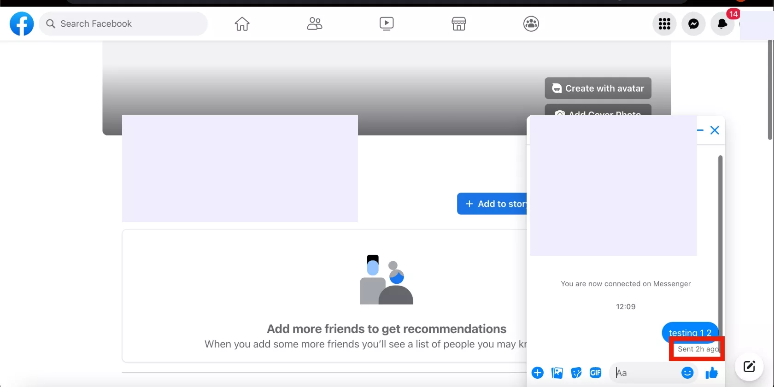This screenshot has height=387, width=774.
Task: Open the Groups tab
Action: coord(531,23)
